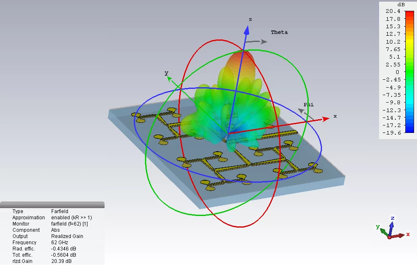Click the 10.2 scale value
Viewport: 417px width, 265px height.
tap(393, 42)
